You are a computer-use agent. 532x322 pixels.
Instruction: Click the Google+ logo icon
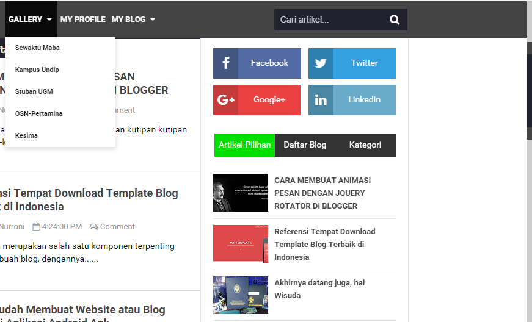225,100
